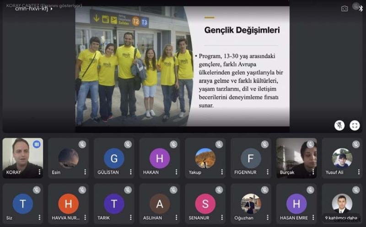This screenshot has height=227, width=366.
Task: Tap the switch camera icon
Action: click(344, 8)
